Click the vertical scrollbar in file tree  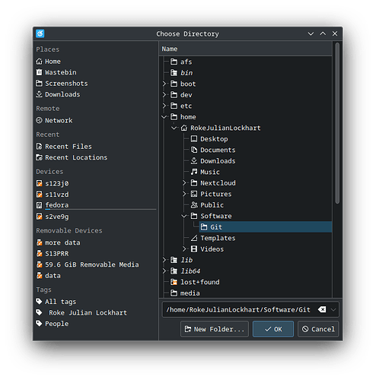[x=337, y=123]
